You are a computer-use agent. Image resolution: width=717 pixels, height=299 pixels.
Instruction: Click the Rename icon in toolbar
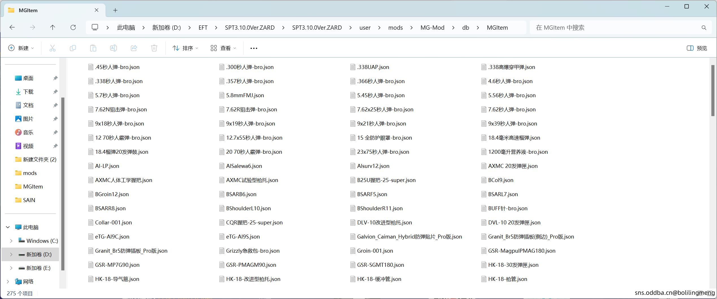(113, 48)
